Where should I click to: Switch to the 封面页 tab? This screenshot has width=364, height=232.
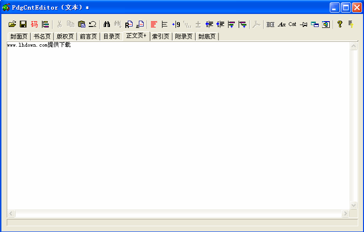point(19,37)
